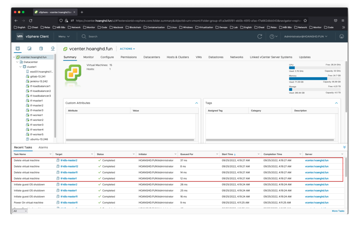Click the browser address bar URL
The image size is (359, 229).
coord(188,21)
